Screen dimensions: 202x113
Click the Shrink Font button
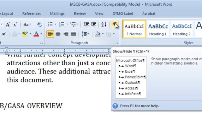pyautogui.click(x=15, y=24)
